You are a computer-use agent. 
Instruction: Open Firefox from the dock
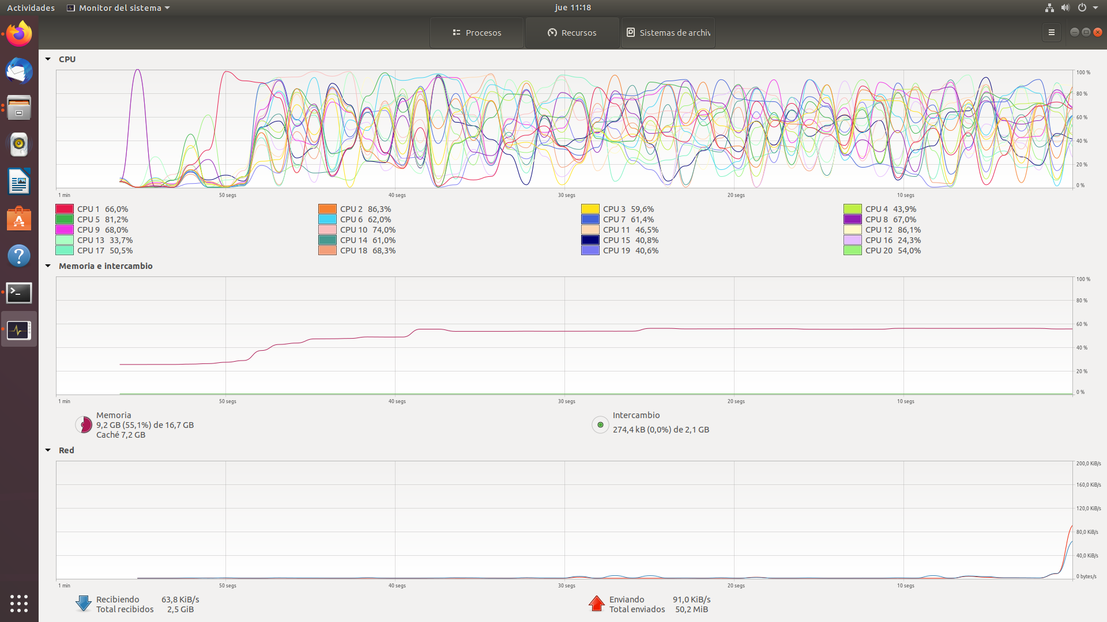point(19,34)
